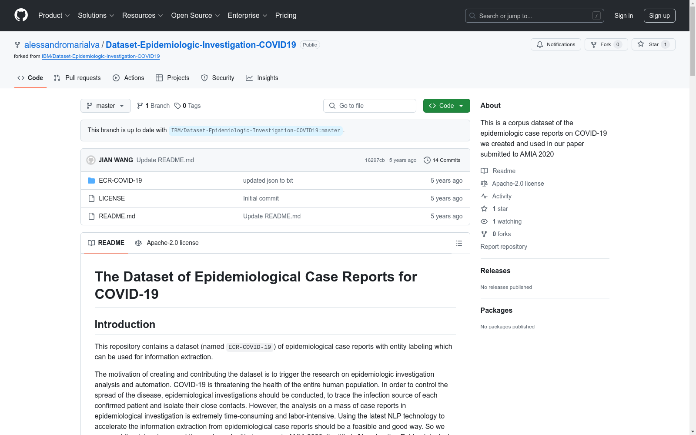The height and width of the screenshot is (435, 696).
Task: Click the Go to file input
Action: click(370, 106)
